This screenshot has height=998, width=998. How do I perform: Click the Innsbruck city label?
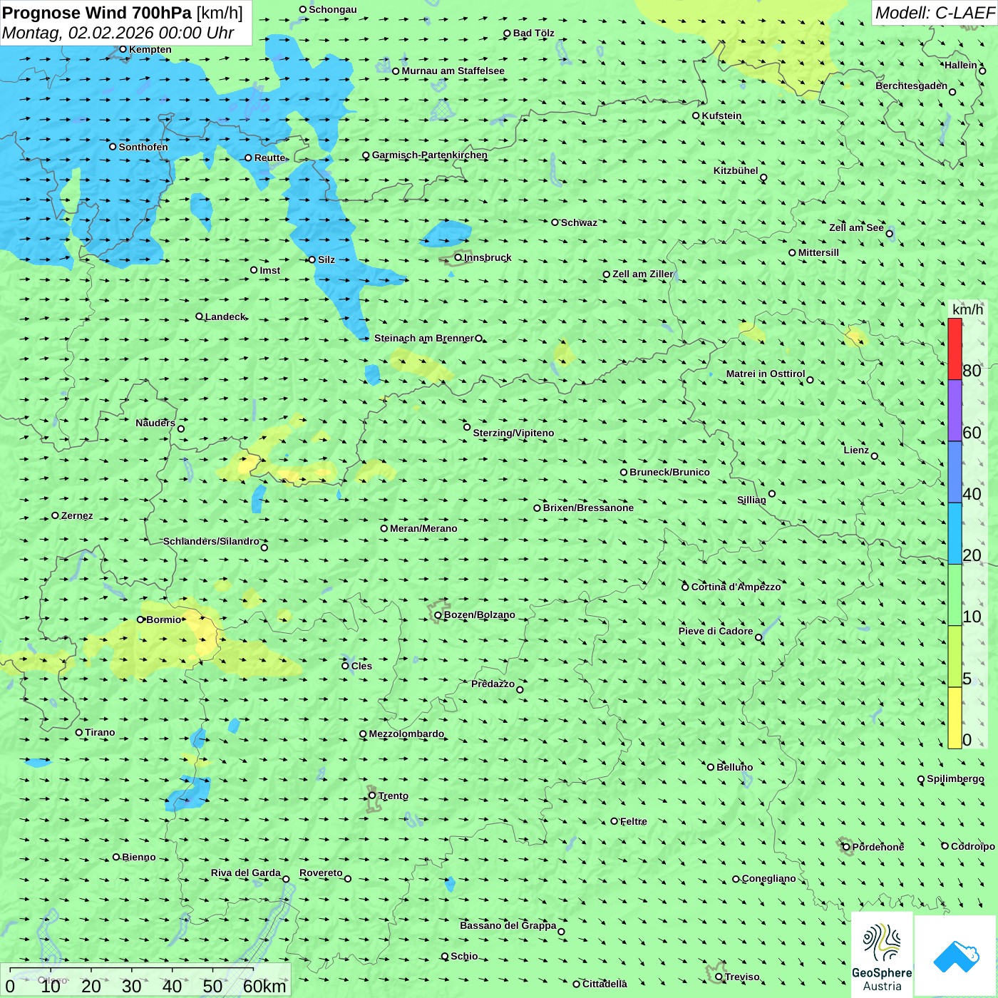[488, 257]
